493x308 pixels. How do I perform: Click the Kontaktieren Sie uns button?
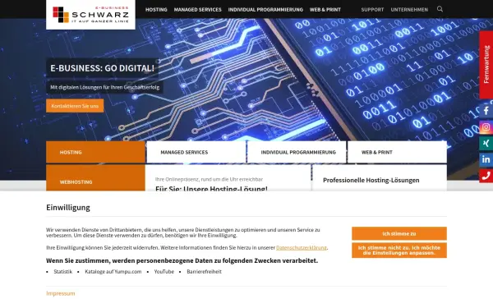click(75, 106)
